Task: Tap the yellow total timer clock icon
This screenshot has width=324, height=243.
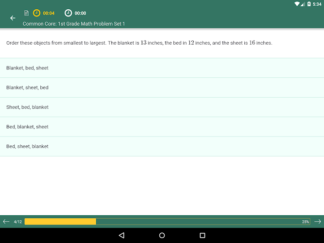Action: tap(36, 13)
